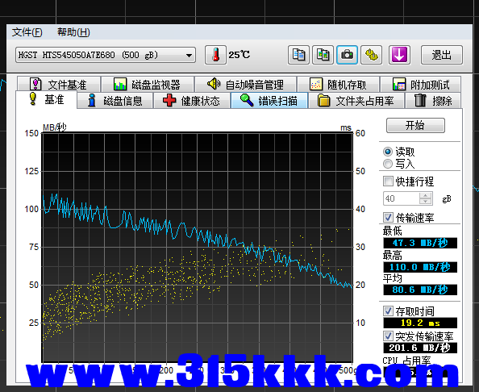Click the thermometer temperature icon
This screenshot has width=479, height=392.
[x=215, y=55]
